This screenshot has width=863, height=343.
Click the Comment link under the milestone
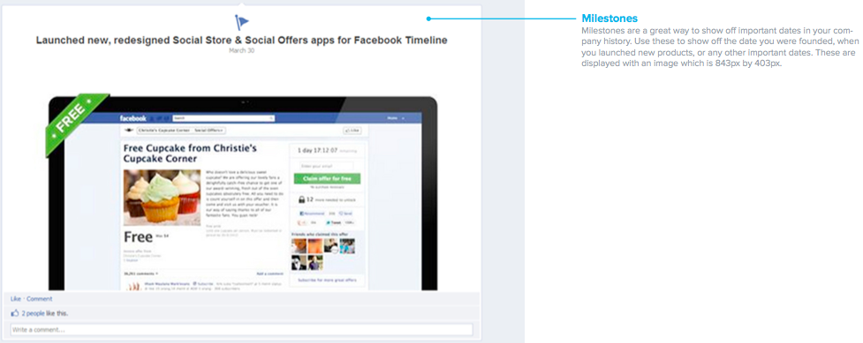tap(40, 299)
